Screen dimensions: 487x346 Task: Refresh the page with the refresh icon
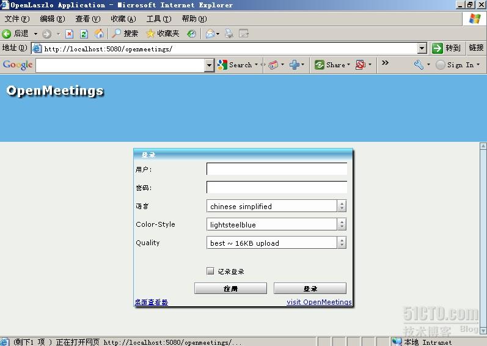click(x=84, y=34)
